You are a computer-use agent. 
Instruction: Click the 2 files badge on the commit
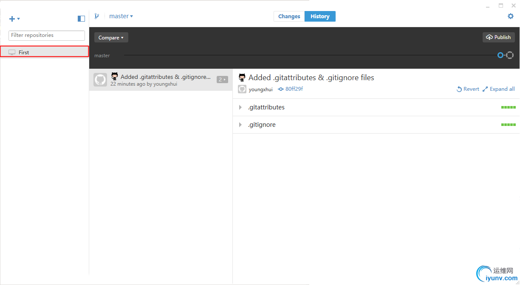222,79
